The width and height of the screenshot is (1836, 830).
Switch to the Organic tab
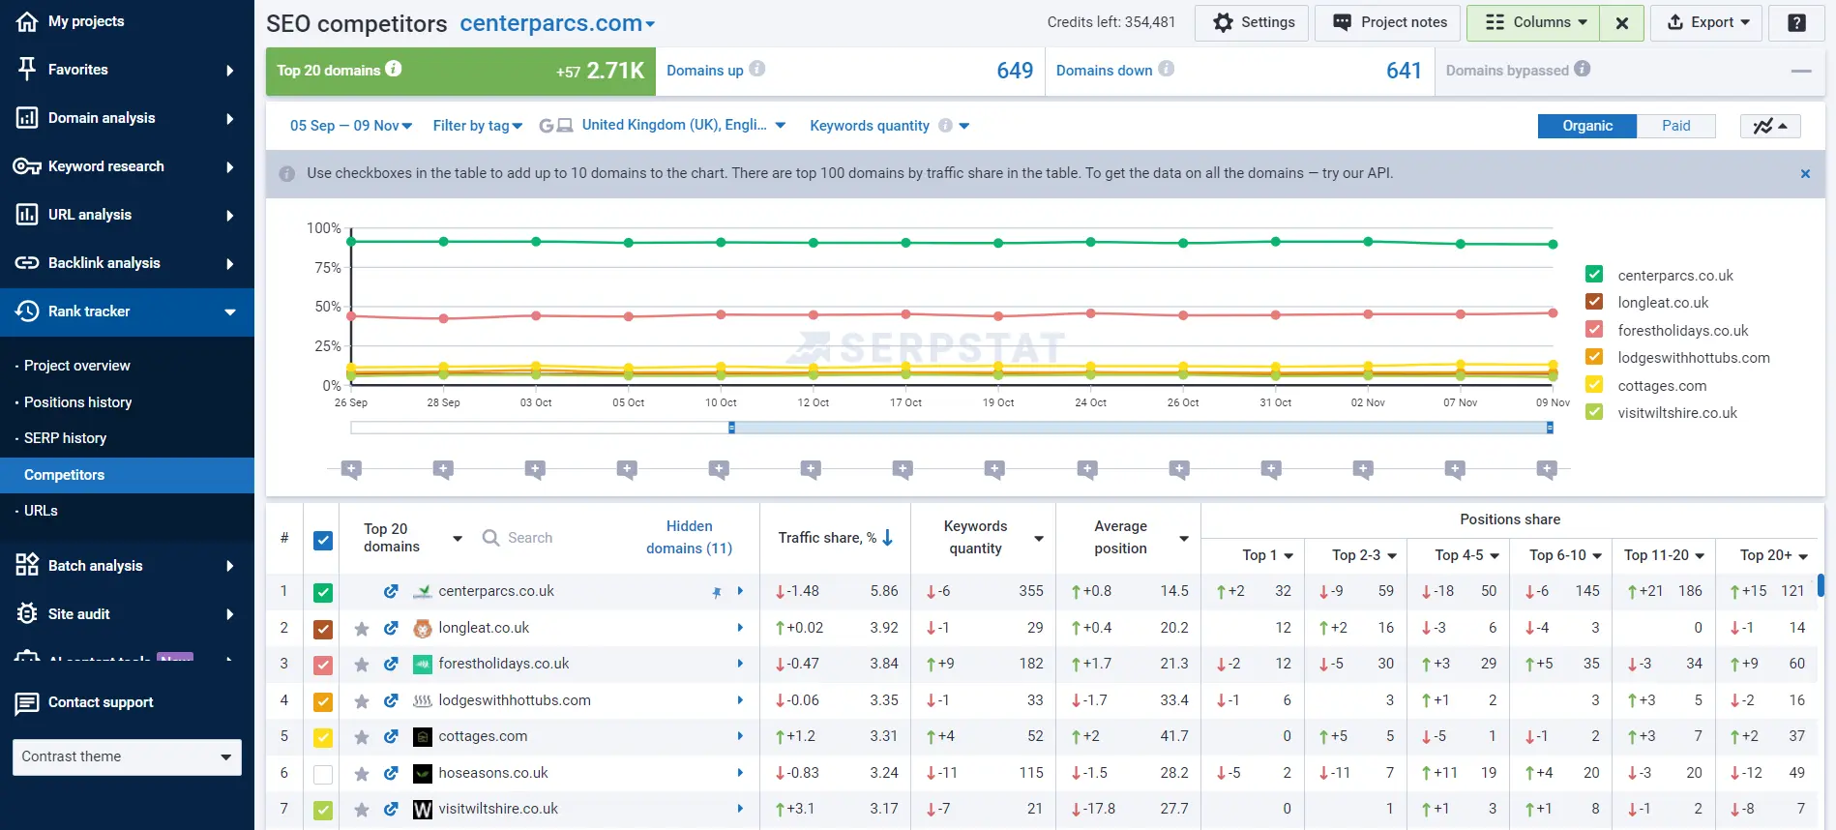pyautogui.click(x=1587, y=126)
